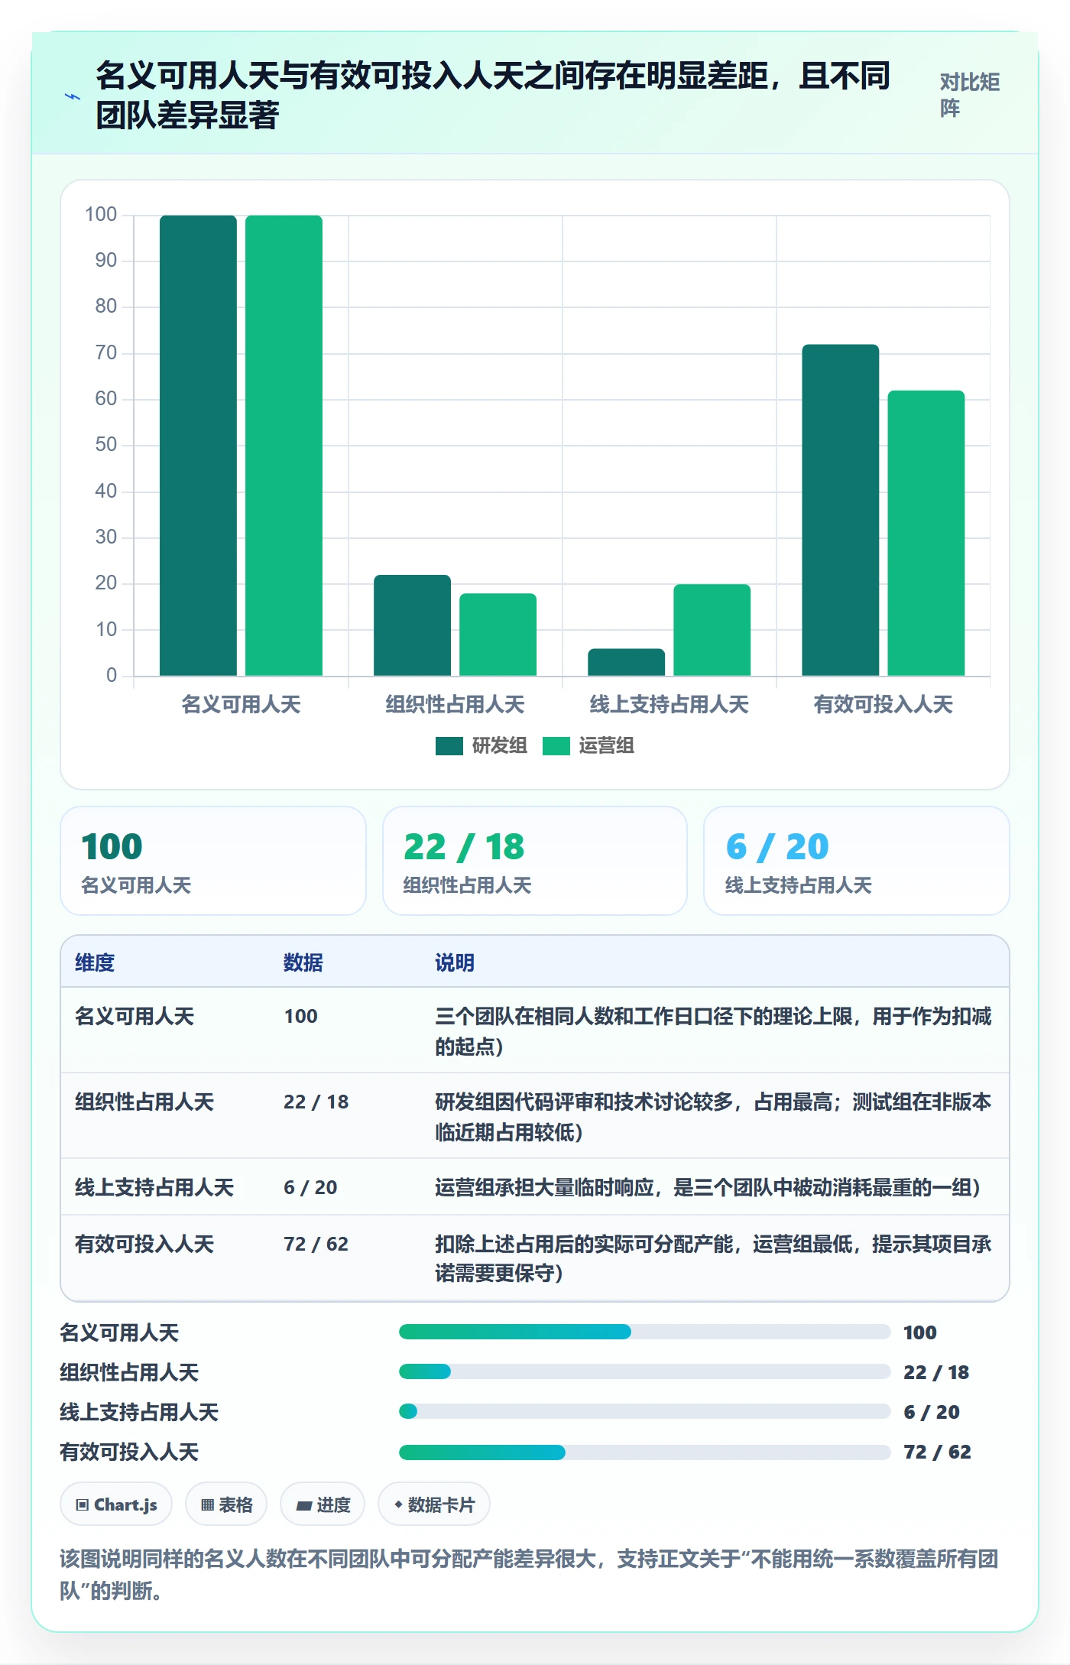Click the progress list label 线上支持占用人天
The height and width of the screenshot is (1665, 1070).
point(139,1412)
